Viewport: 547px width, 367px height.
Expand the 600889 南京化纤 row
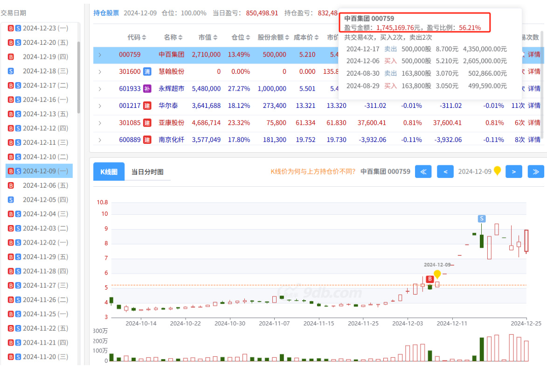click(100, 140)
